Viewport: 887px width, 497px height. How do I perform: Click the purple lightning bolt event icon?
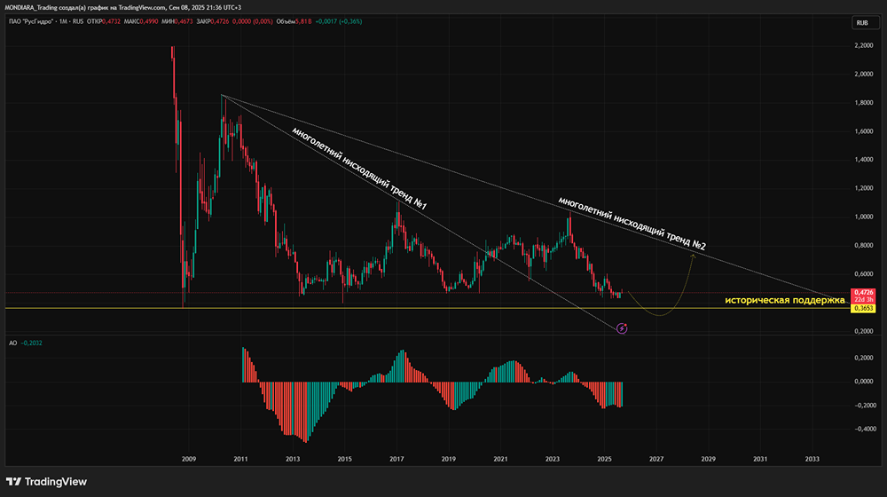coord(622,328)
